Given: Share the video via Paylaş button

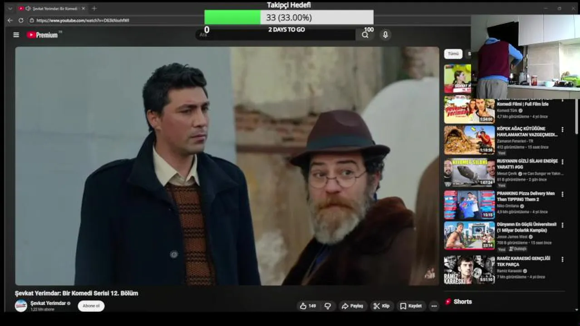Looking at the screenshot, I should (352, 306).
